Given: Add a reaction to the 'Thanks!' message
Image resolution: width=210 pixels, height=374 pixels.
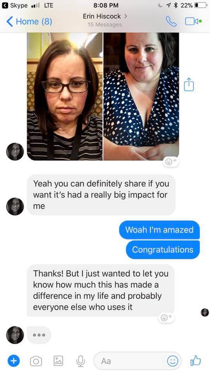Looking at the screenshot, I should pos(167,318).
